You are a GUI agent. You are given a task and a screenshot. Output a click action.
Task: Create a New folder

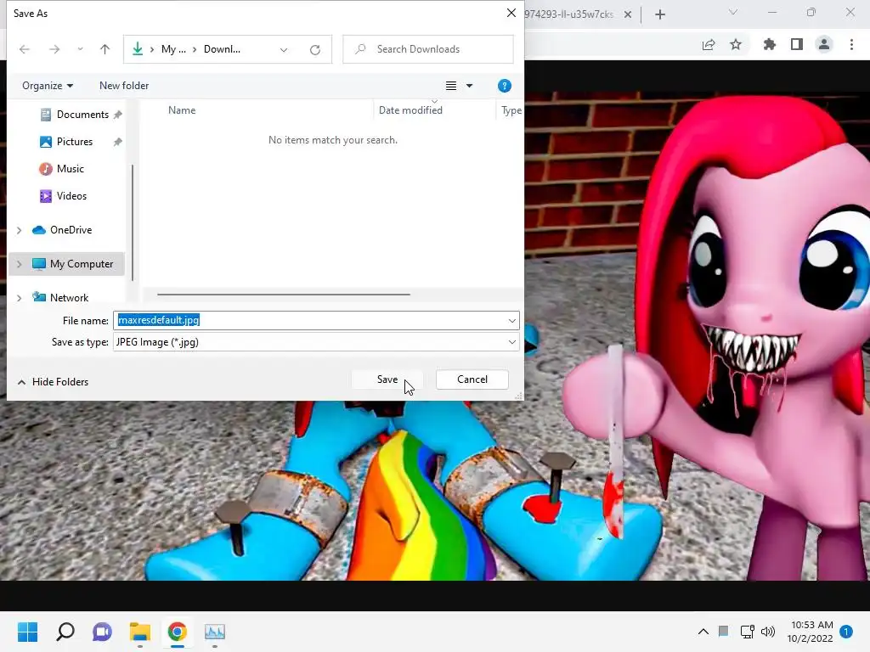click(124, 86)
